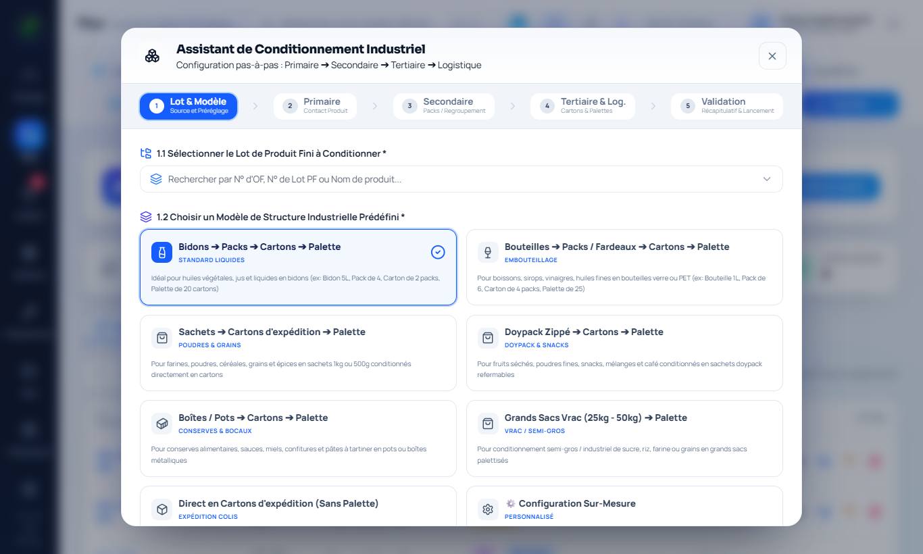
Task: Select Configuration Sur-Mesure model card
Action: (x=624, y=506)
